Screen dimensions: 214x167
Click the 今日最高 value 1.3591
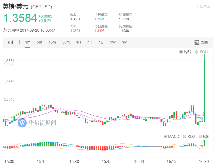[99, 19]
